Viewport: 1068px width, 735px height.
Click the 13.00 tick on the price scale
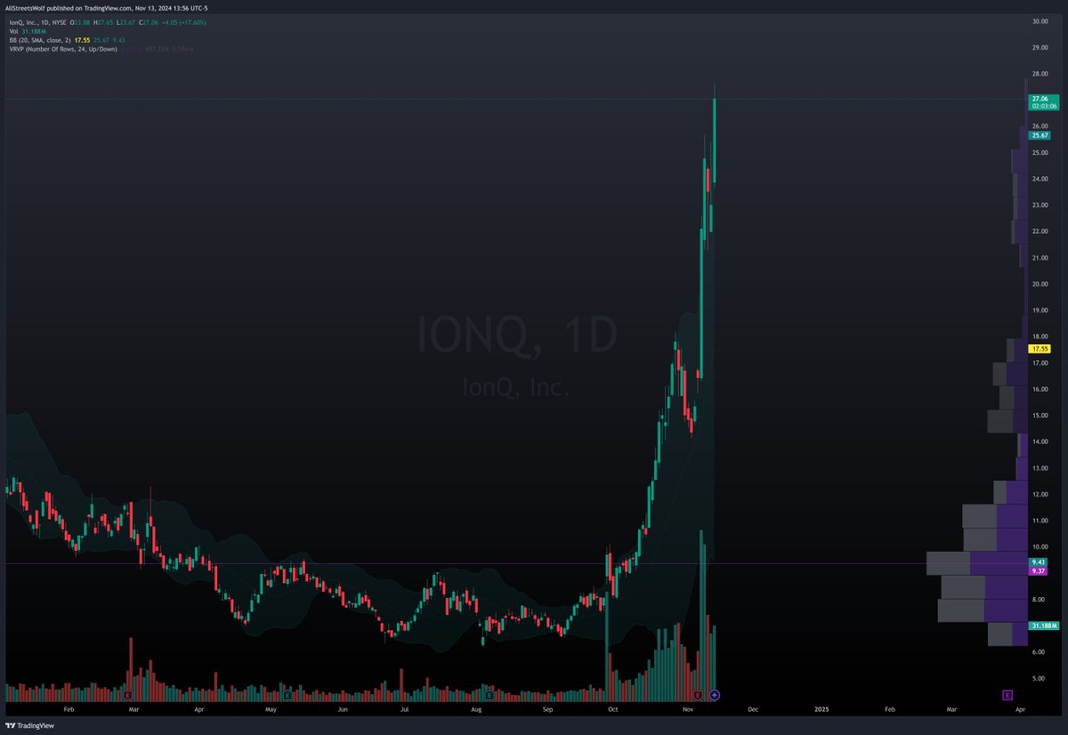click(1039, 468)
